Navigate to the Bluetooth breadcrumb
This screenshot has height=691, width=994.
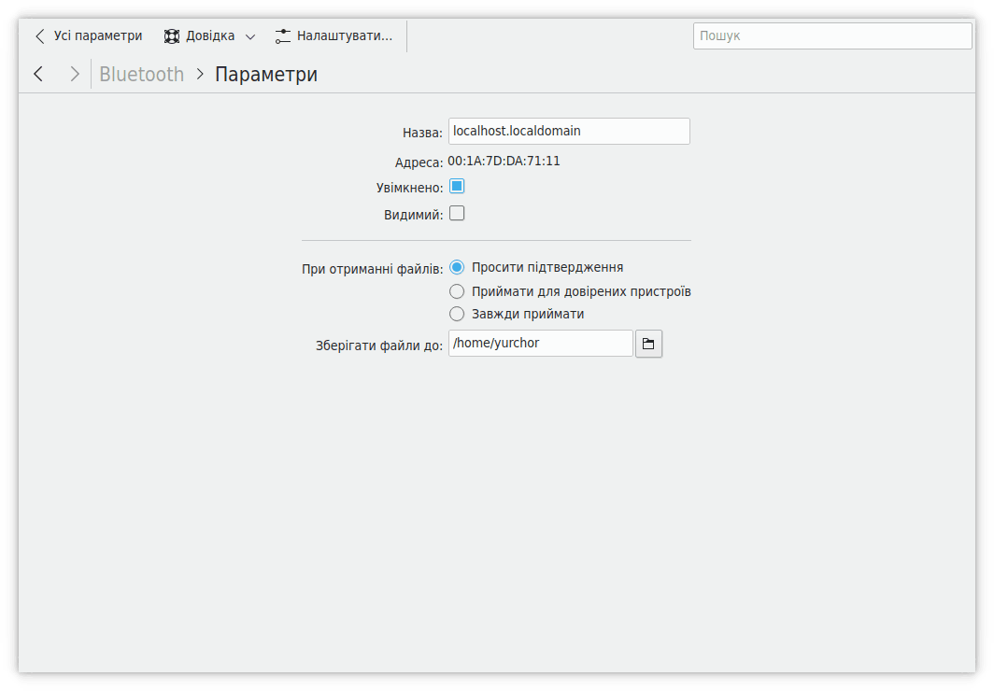coord(142,75)
